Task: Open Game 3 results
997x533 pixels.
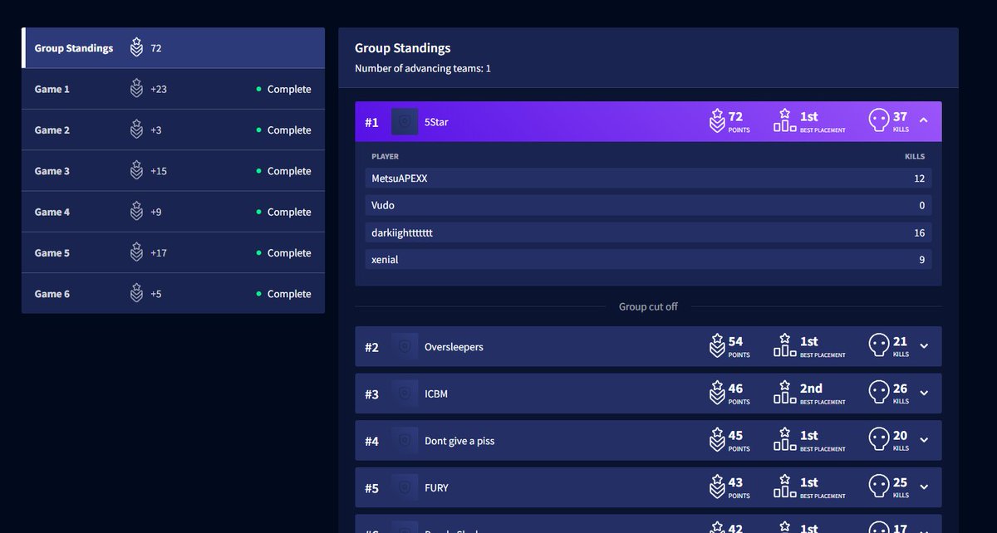Action: (x=173, y=171)
